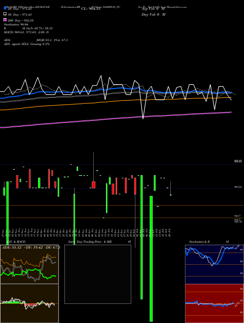Open the MunafaSutra.com link in header
This screenshot has width=244, height=323.
pyautogui.click(x=177, y=7)
